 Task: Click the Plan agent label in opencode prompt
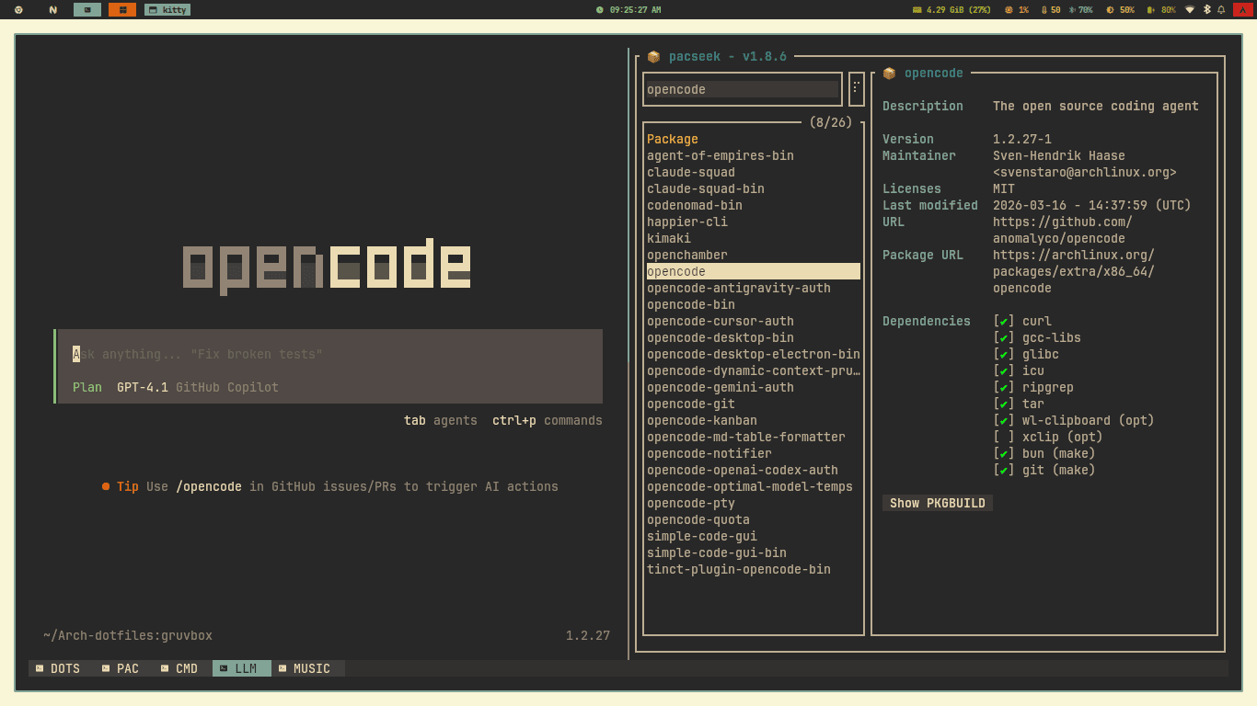click(x=87, y=387)
